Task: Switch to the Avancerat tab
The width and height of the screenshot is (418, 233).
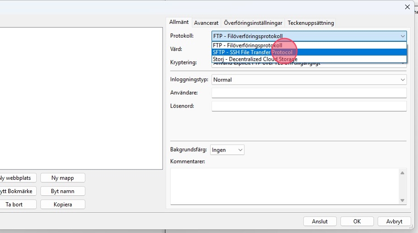Action: coord(206,23)
